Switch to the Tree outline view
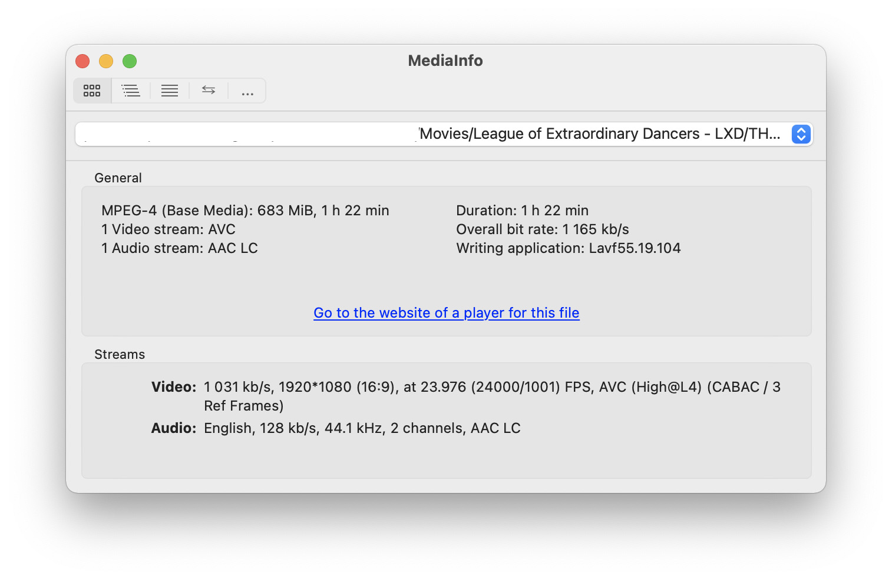 click(131, 91)
